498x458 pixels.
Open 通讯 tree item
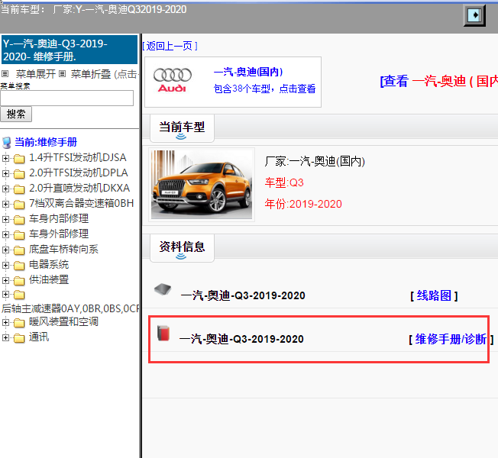pyautogui.click(x=39, y=337)
